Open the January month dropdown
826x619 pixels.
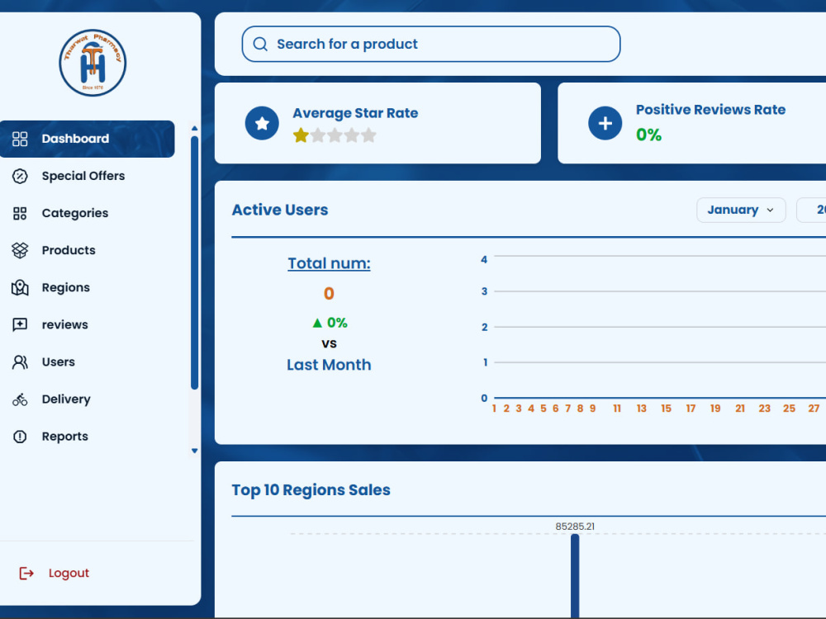[741, 210]
